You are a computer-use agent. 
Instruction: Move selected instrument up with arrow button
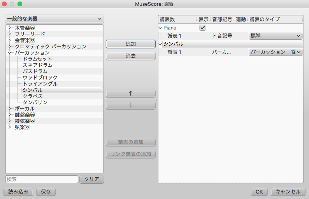131,93
